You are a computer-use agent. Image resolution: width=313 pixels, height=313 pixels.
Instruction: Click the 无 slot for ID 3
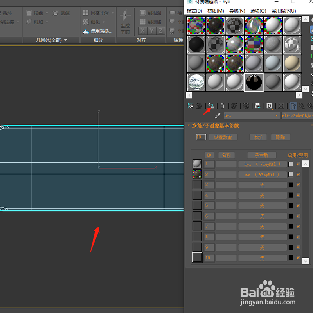click(x=263, y=185)
